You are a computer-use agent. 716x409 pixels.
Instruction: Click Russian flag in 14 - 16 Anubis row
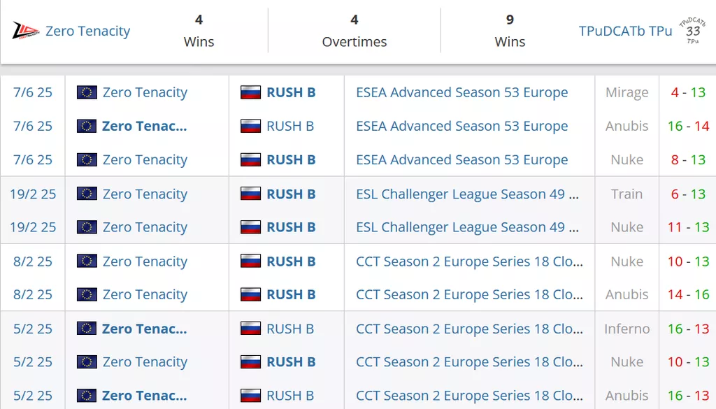(x=250, y=294)
